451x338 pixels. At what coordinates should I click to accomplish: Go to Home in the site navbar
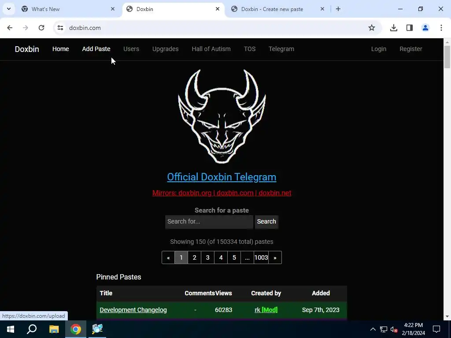click(60, 49)
